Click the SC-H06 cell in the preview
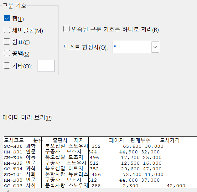 pos(13,146)
